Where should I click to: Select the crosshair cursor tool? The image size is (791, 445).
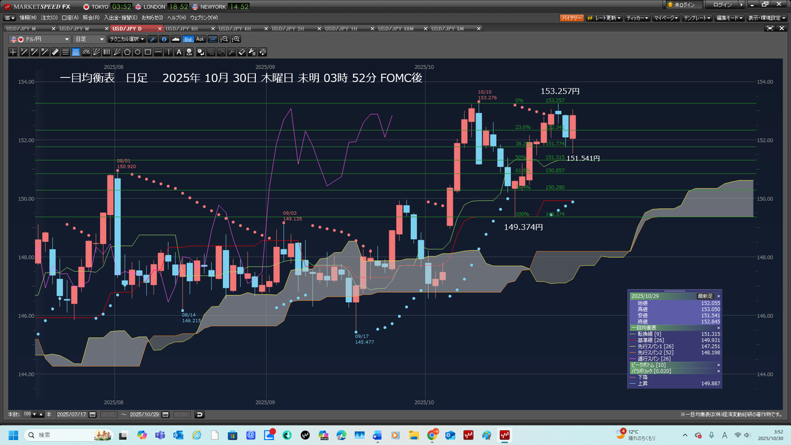(x=13, y=52)
